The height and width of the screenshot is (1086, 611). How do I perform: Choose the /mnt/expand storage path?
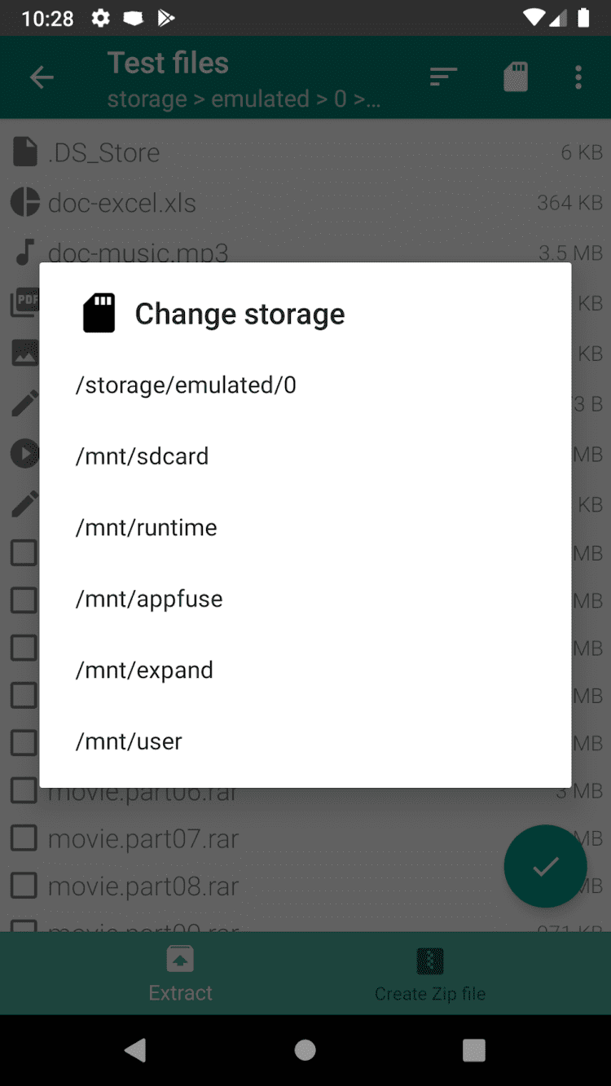tap(144, 671)
